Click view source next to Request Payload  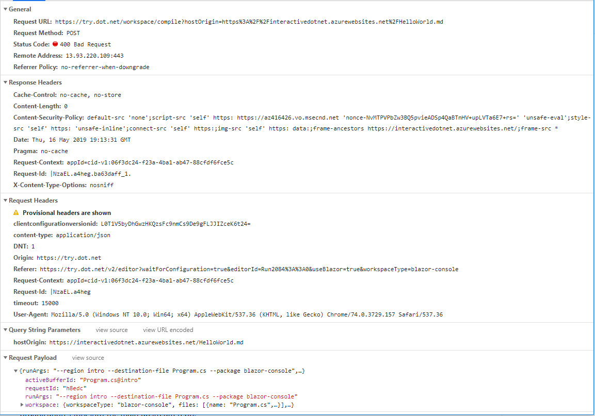coord(88,357)
